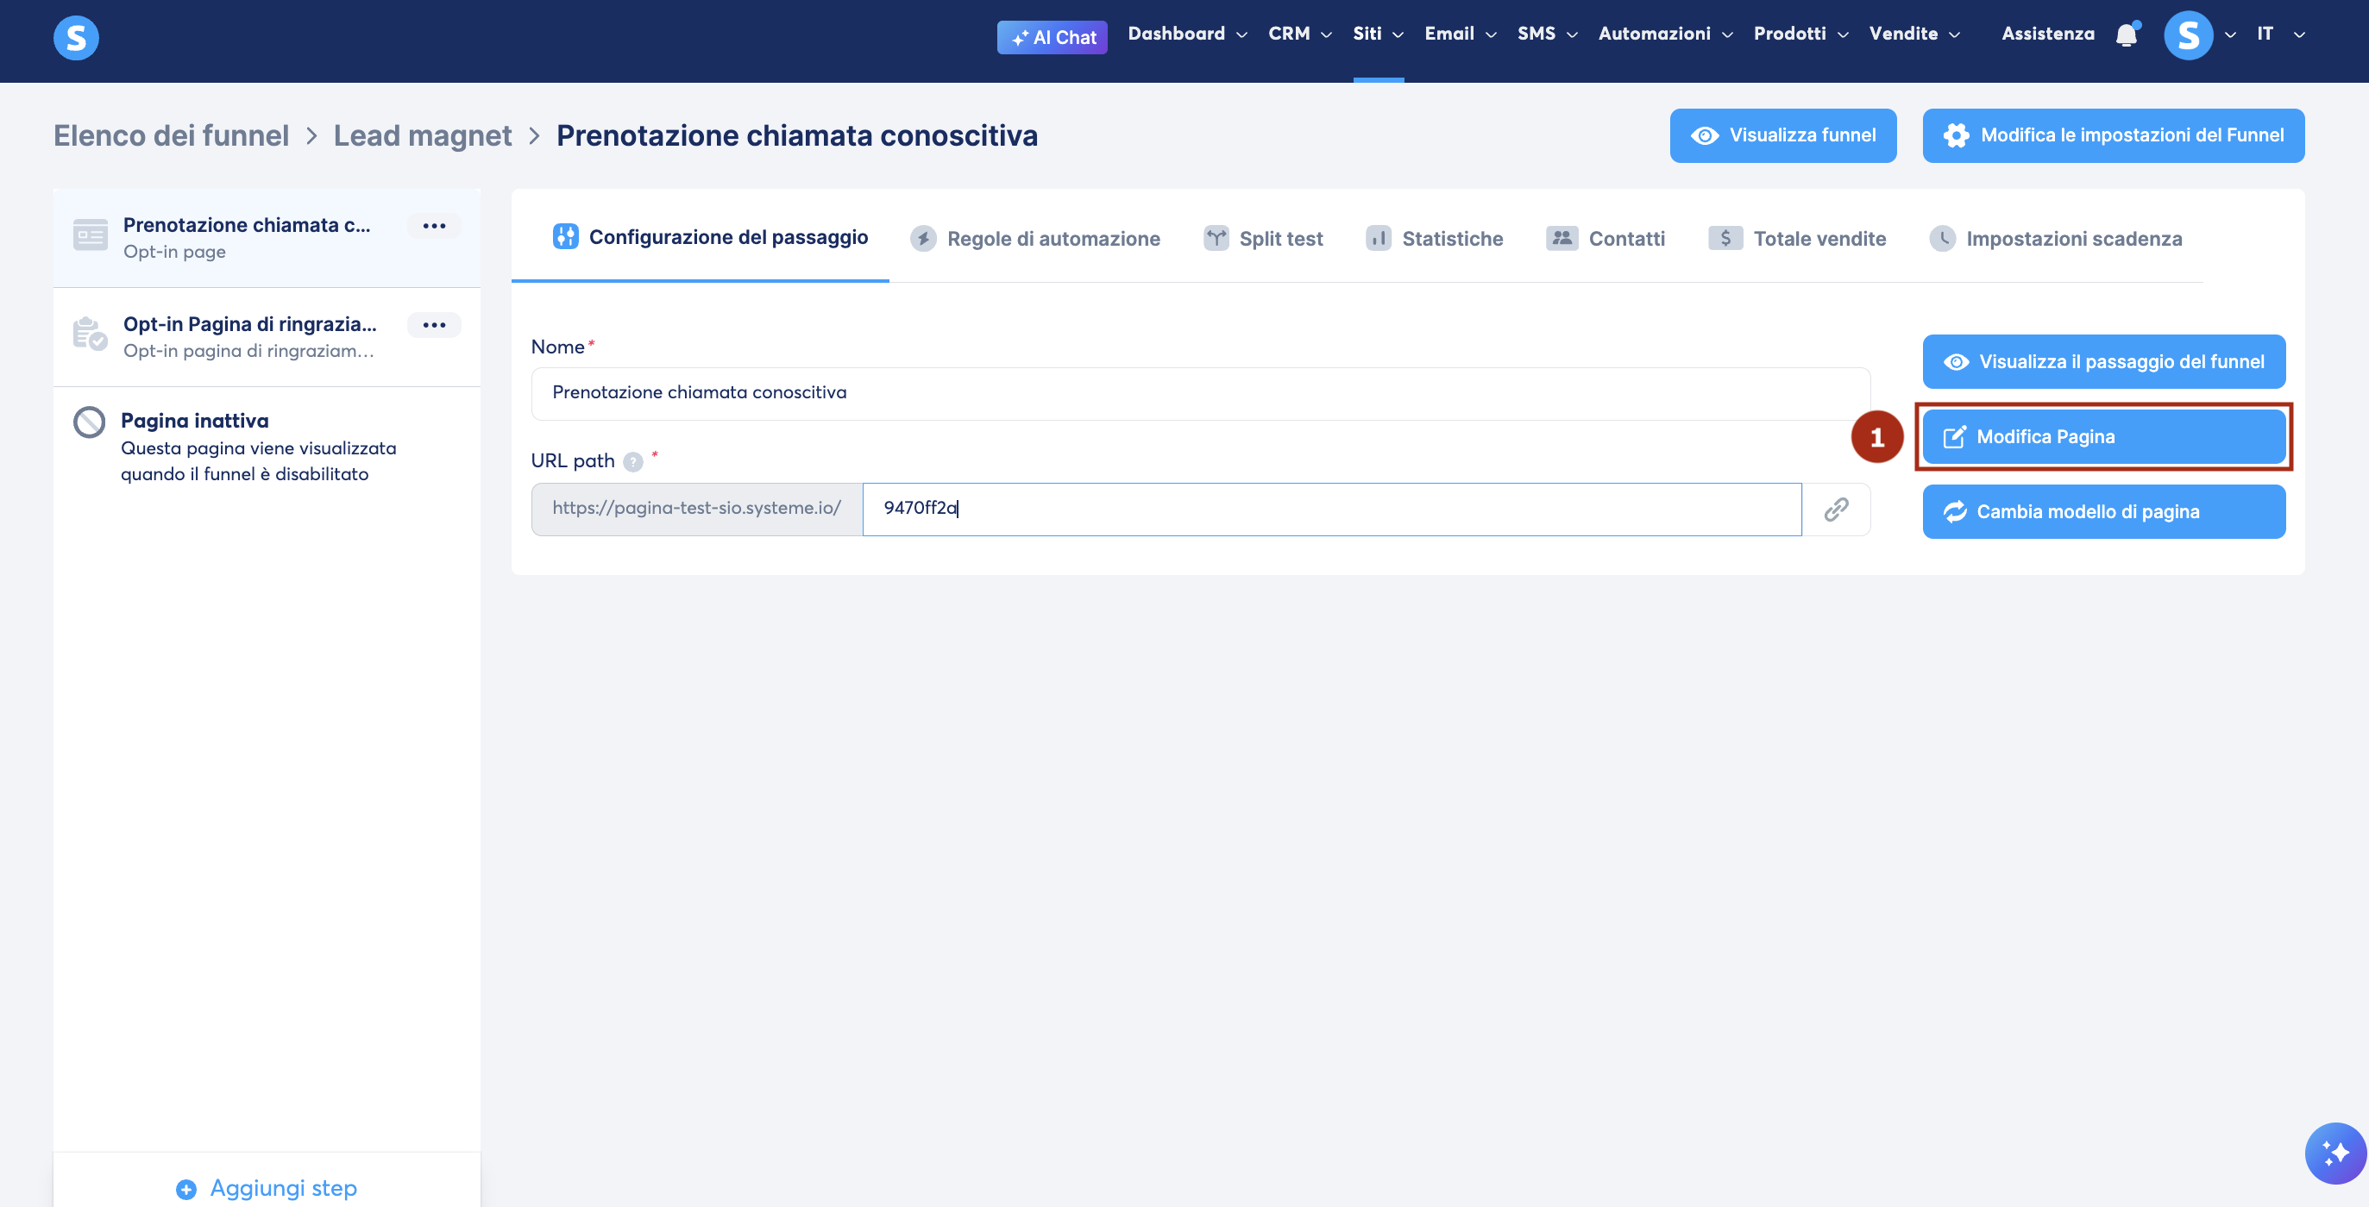Viewport: 2369px width, 1207px height.
Task: Click Cambia modello di pagina
Action: tap(2103, 511)
